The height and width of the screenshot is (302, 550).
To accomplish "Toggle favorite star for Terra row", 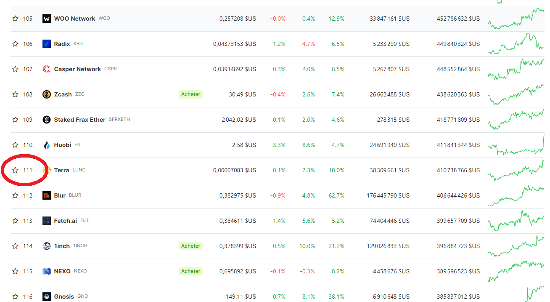I will point(16,170).
